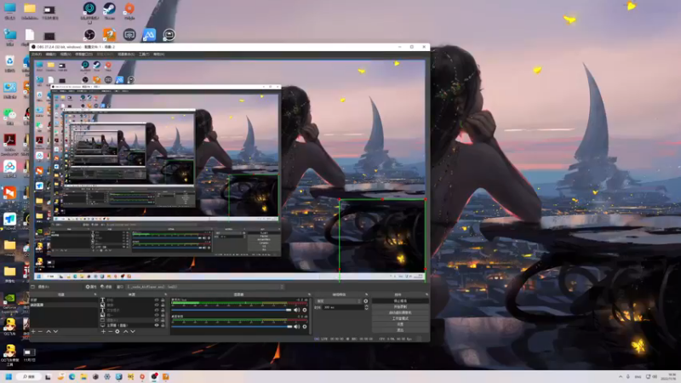Add a new source with the plus icon
The height and width of the screenshot is (383, 681).
tap(103, 331)
